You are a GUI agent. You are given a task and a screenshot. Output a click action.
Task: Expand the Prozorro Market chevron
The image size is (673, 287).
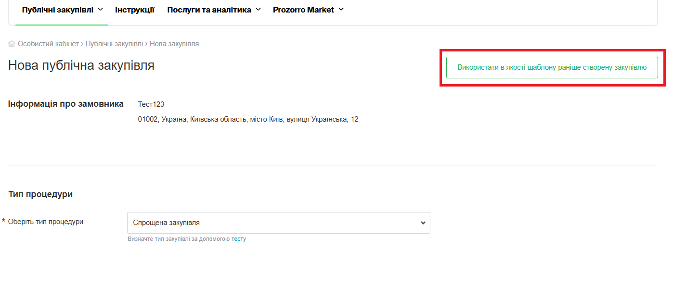(x=341, y=9)
